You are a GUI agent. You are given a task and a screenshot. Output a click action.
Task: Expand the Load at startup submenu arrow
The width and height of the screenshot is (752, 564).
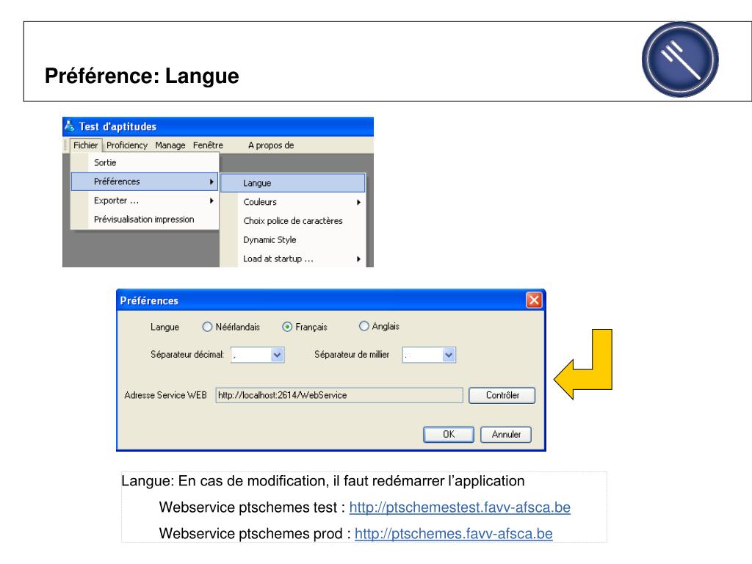coord(358,259)
